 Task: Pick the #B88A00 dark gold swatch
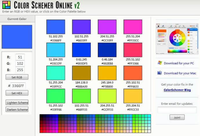coord(81,73)
